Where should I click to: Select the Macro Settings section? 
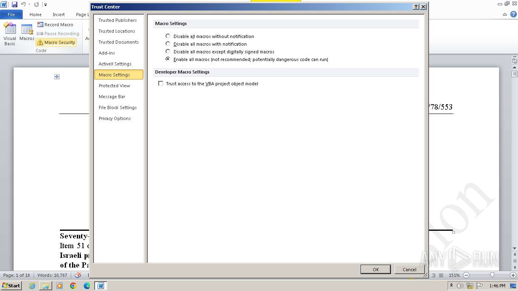(x=119, y=75)
